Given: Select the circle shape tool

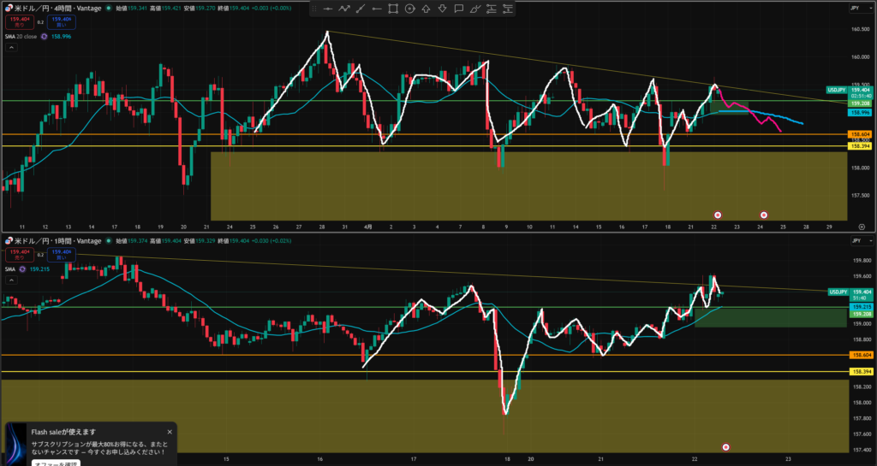Looking at the screenshot, I should (x=410, y=9).
